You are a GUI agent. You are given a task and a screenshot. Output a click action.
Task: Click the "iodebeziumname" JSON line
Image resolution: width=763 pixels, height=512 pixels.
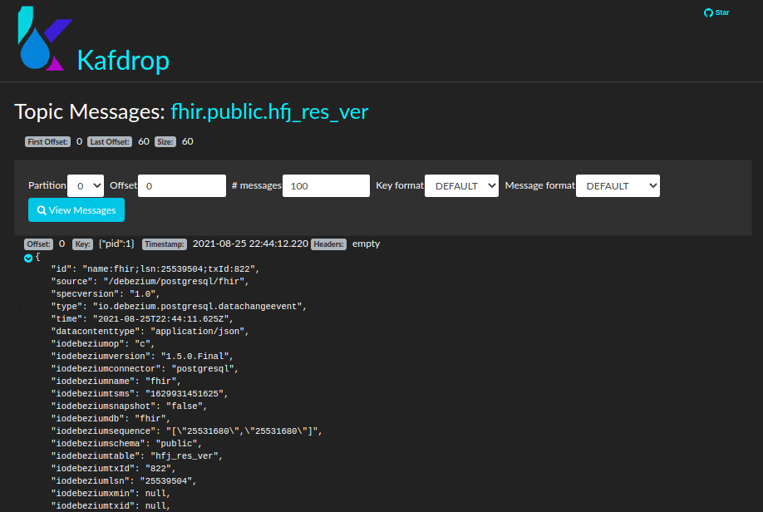(x=116, y=382)
